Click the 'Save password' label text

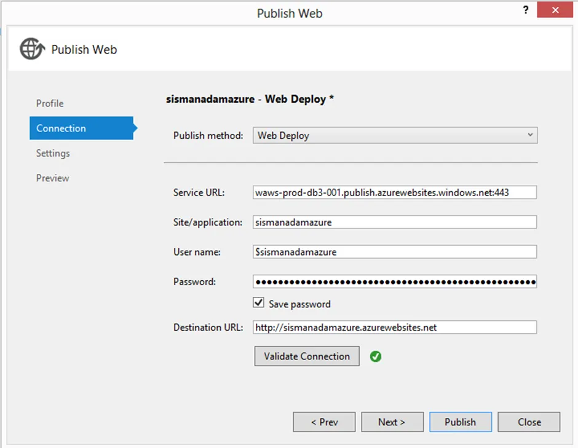[x=299, y=304]
